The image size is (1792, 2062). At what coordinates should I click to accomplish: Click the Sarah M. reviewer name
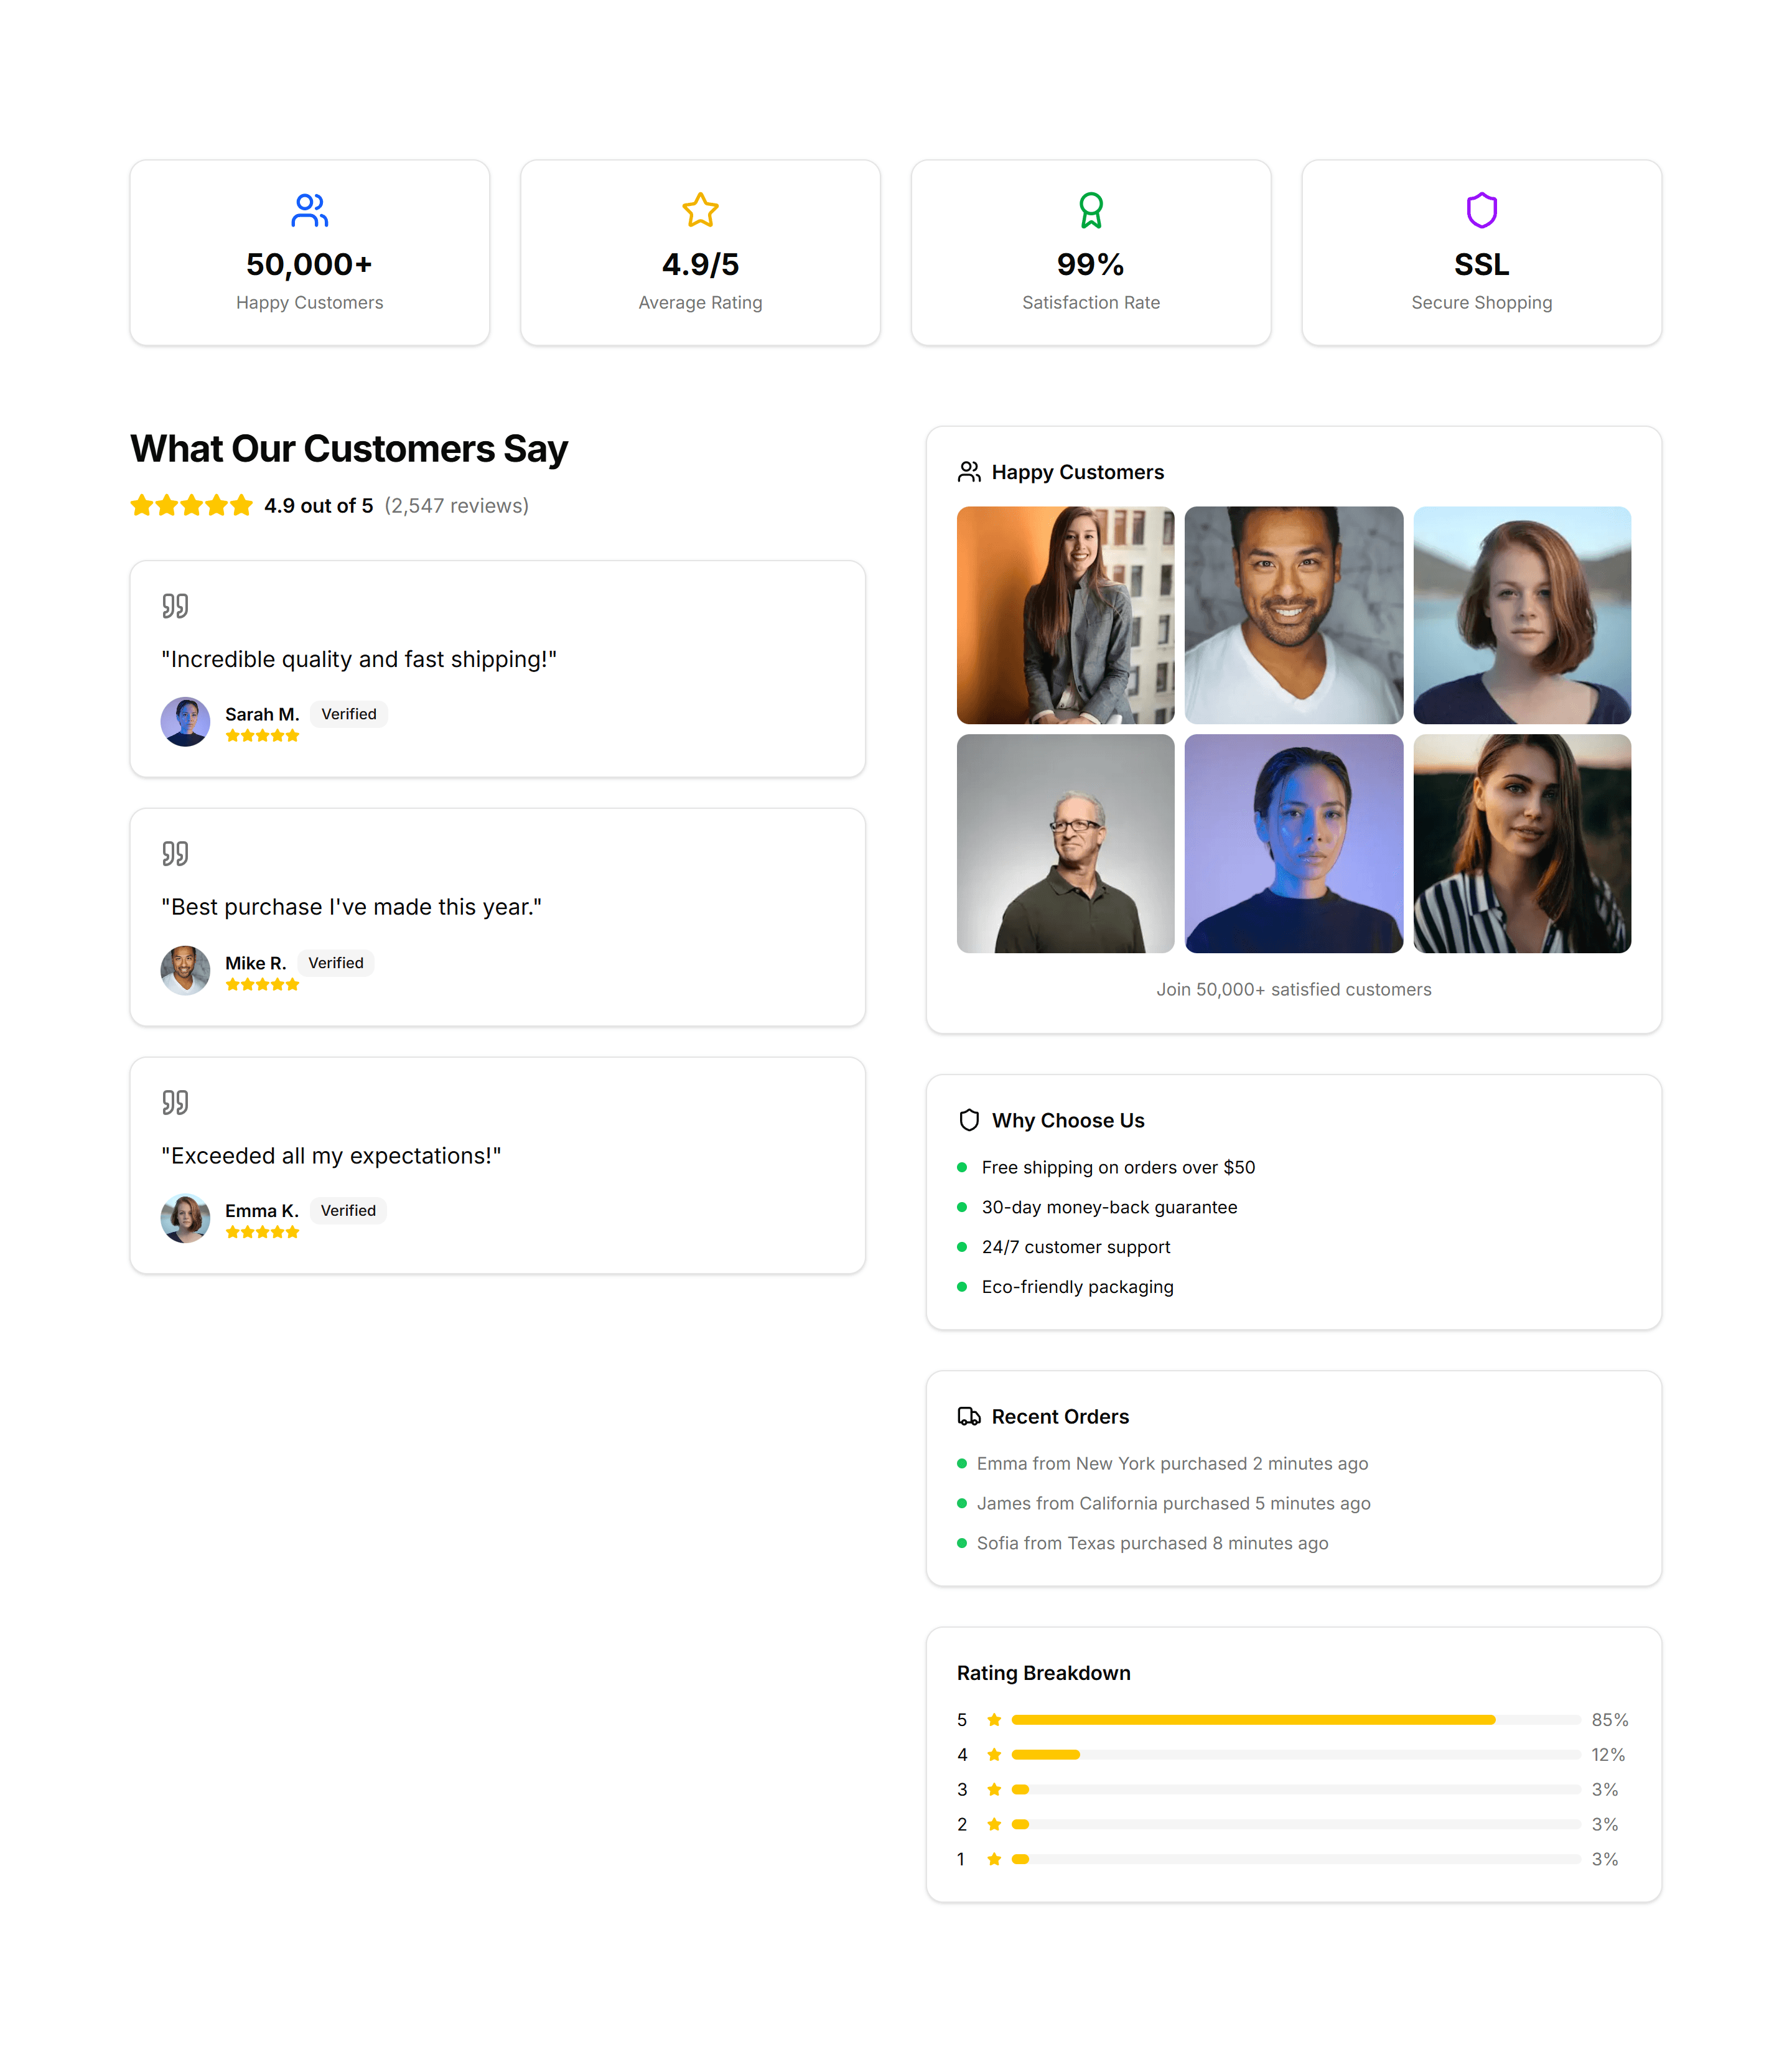tap(262, 714)
